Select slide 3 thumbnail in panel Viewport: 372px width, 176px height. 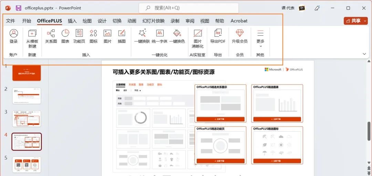pyautogui.click(x=27, y=119)
